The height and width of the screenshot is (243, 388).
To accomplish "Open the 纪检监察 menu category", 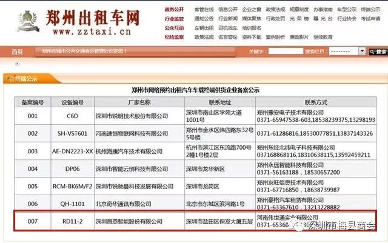I will (174, 37).
